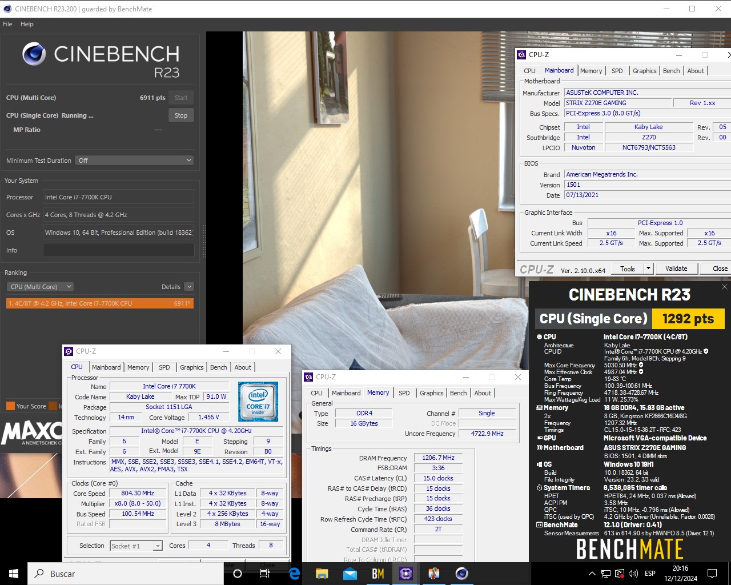Select ranking entry 4C/8T @ 4.2 GHz i7-7700K
Image resolution: width=731 pixels, height=585 pixels.
pos(100,303)
